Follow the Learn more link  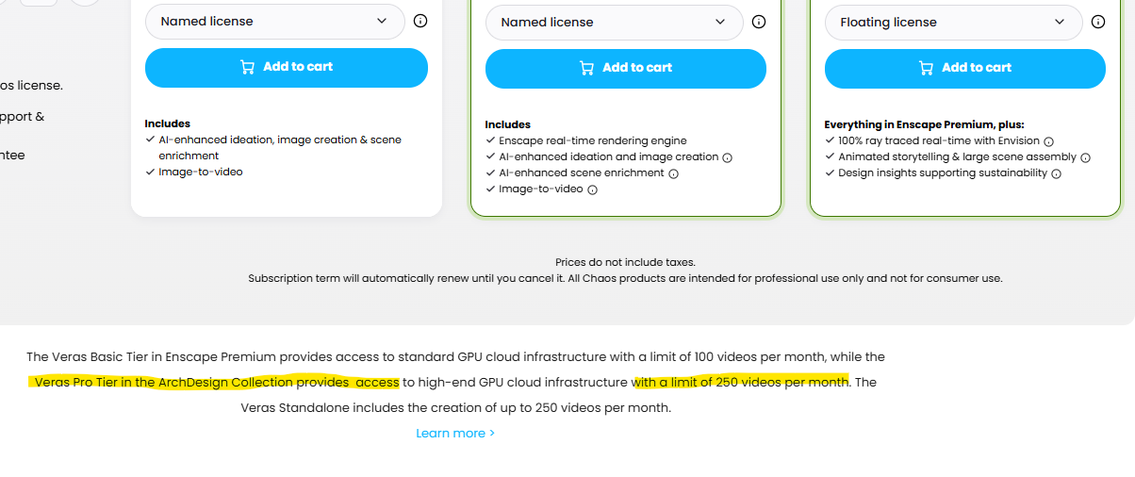coord(455,434)
